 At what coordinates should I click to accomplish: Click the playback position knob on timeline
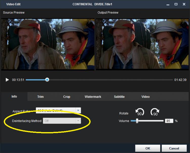(x=47, y=80)
